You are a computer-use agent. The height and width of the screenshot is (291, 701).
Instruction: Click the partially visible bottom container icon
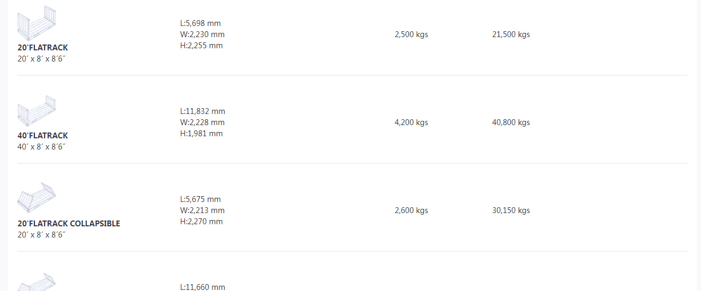pos(37,281)
